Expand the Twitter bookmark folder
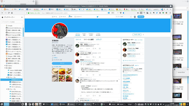This screenshot has width=189, height=106. (x=5, y=66)
